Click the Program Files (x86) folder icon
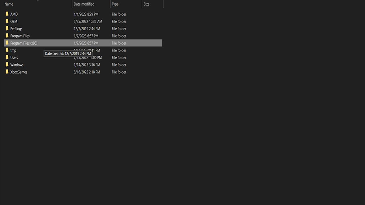This screenshot has height=205, width=365. [x=7, y=43]
